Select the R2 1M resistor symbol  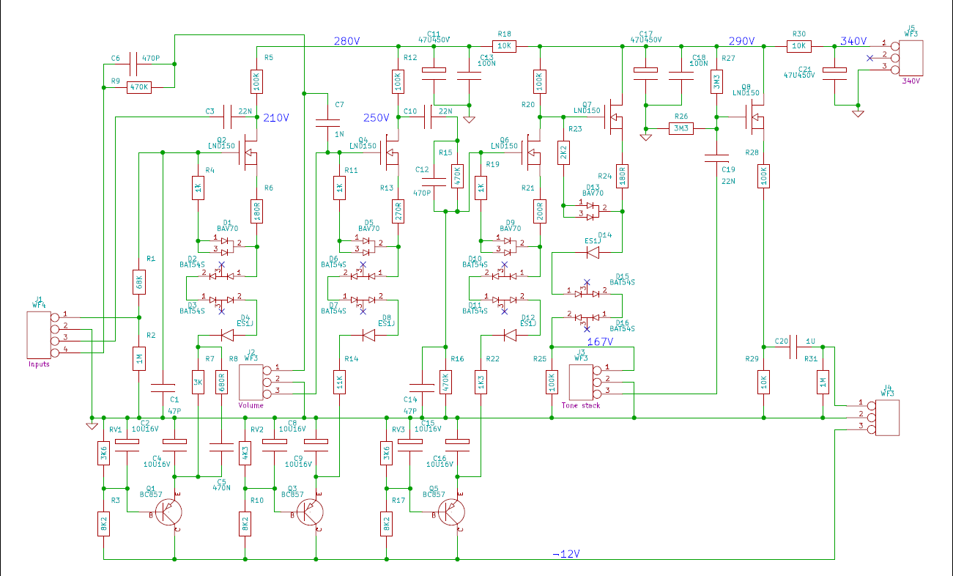pos(138,359)
